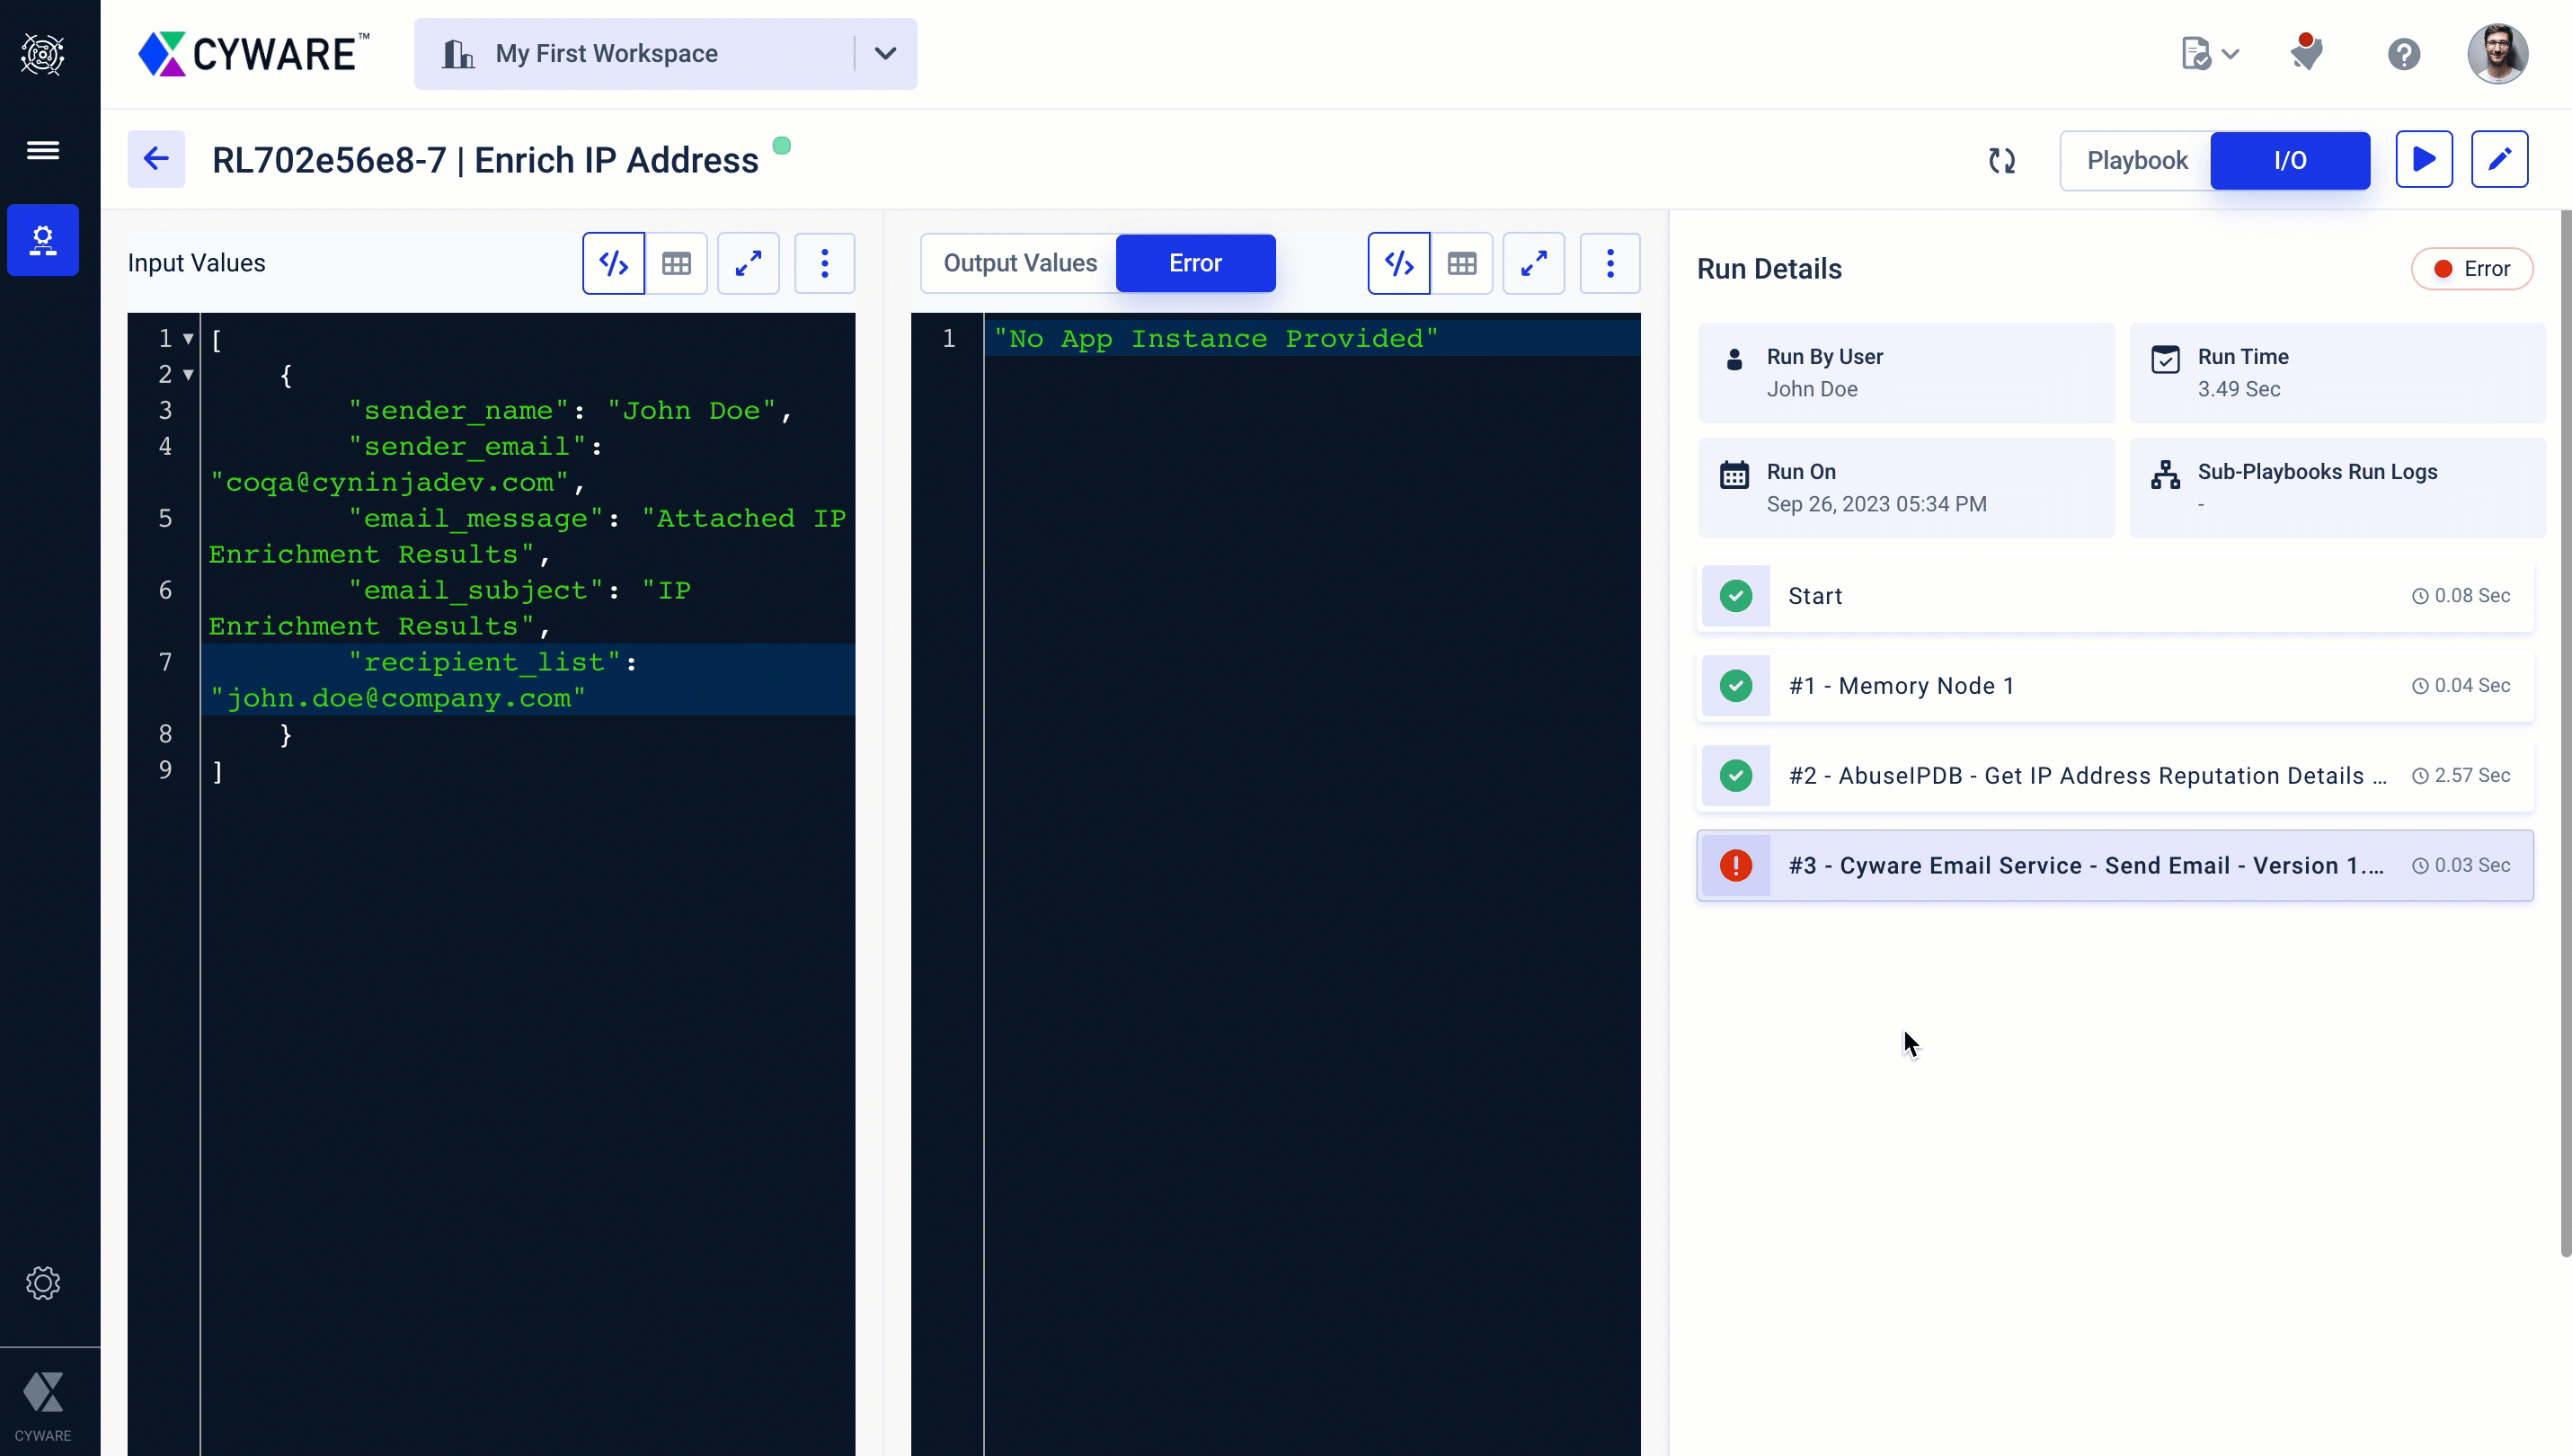2572x1456 pixels.
Task: Switch to the Playbook tab
Action: [2136, 160]
